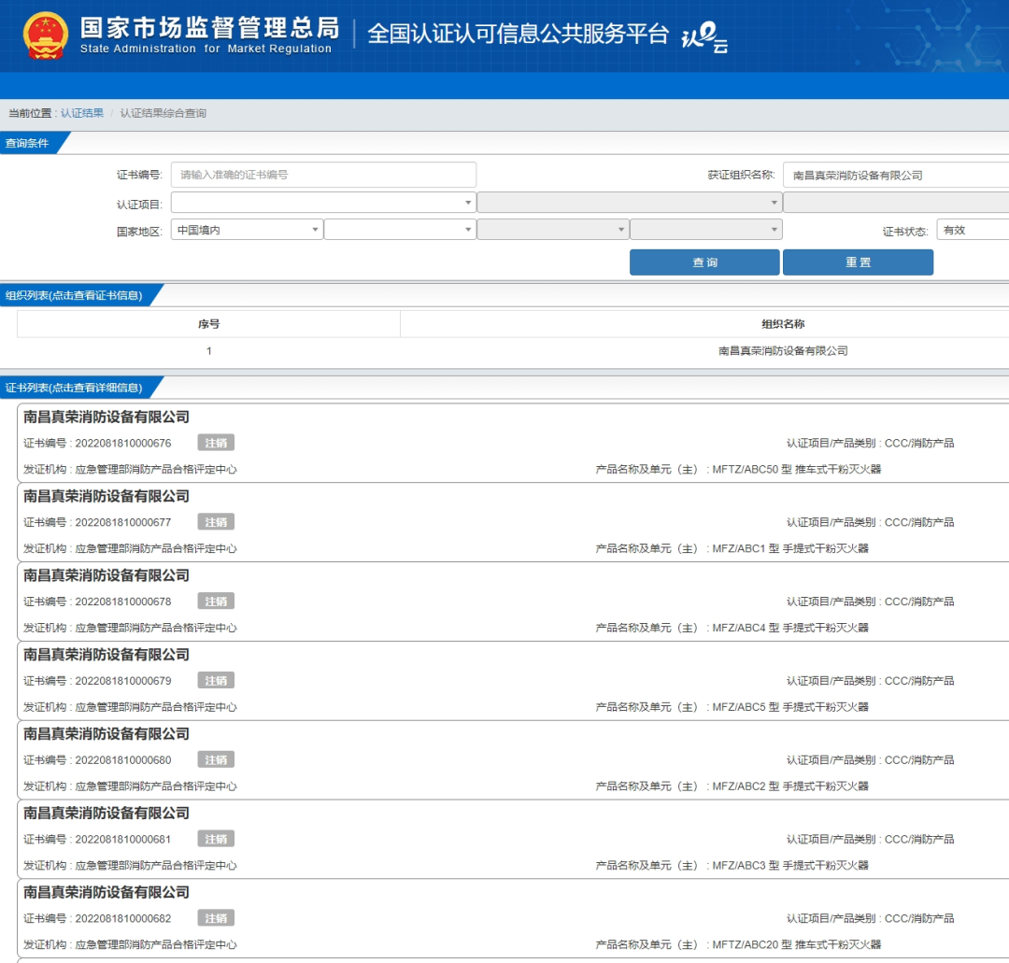Click the 重置 reset button
Viewport: 1009px width, 963px height.
[858, 262]
